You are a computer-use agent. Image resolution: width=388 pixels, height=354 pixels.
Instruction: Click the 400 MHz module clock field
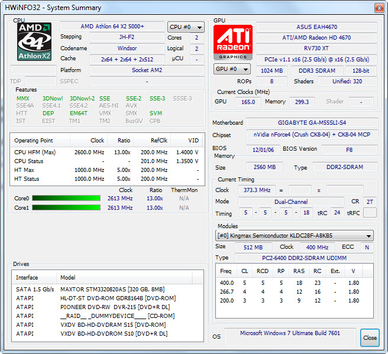[317, 247]
